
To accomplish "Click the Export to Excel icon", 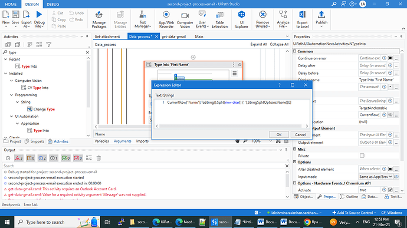I will [x=303, y=19].
